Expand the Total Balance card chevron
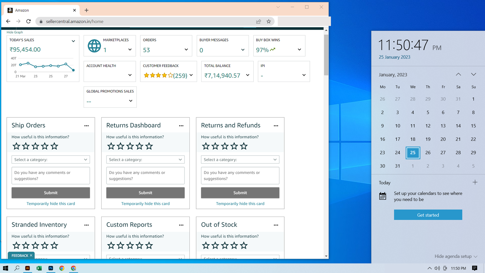Screen dimensions: 485x273 click(x=248, y=75)
